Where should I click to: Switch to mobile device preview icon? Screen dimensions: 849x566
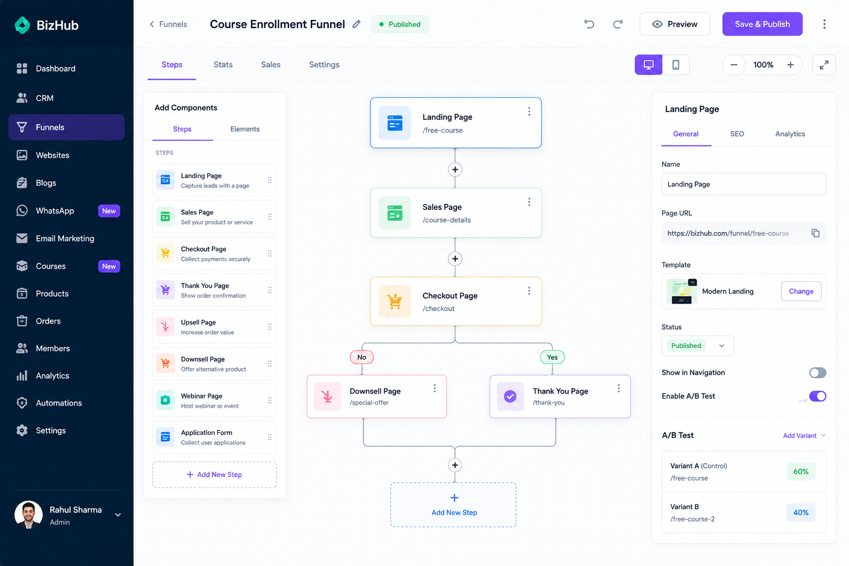pyautogui.click(x=675, y=65)
